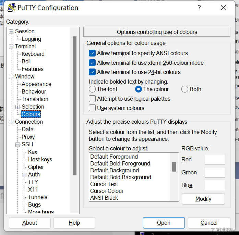Open Kex settings
The width and height of the screenshot is (239, 235).
click(x=33, y=152)
